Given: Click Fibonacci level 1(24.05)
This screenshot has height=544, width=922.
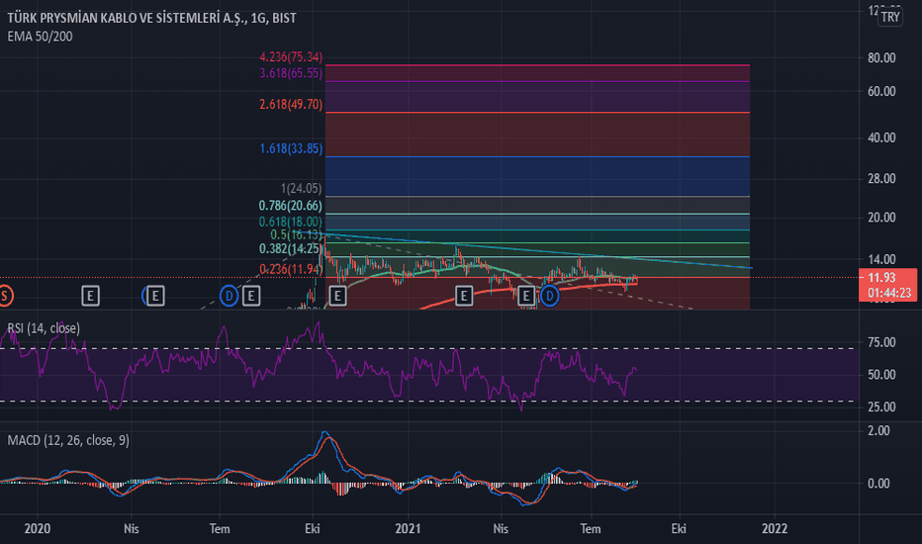Looking at the screenshot, I should point(301,188).
